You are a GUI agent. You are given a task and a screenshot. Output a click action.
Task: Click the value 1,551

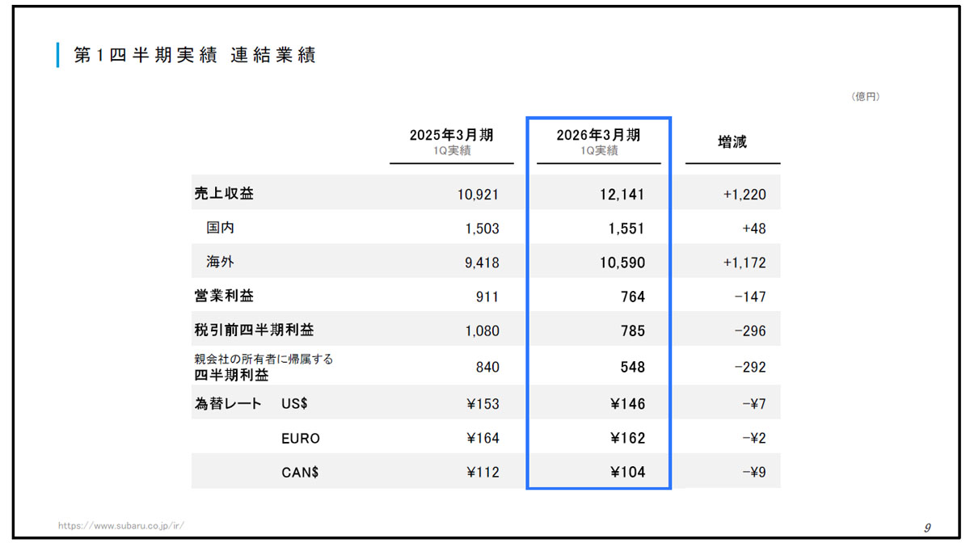[x=627, y=229]
